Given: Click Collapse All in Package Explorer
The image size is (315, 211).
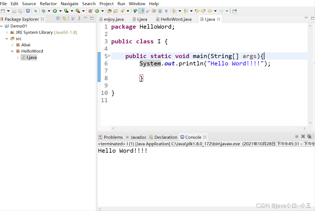Looking at the screenshot, I should (x=58, y=19).
